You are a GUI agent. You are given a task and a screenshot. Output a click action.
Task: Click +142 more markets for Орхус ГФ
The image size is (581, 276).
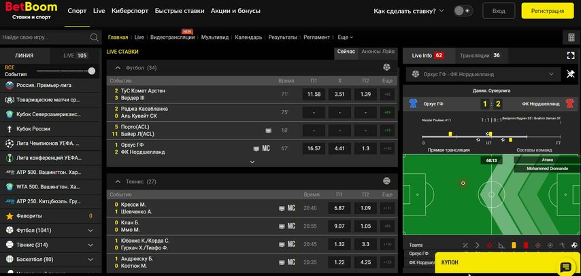[387, 148]
